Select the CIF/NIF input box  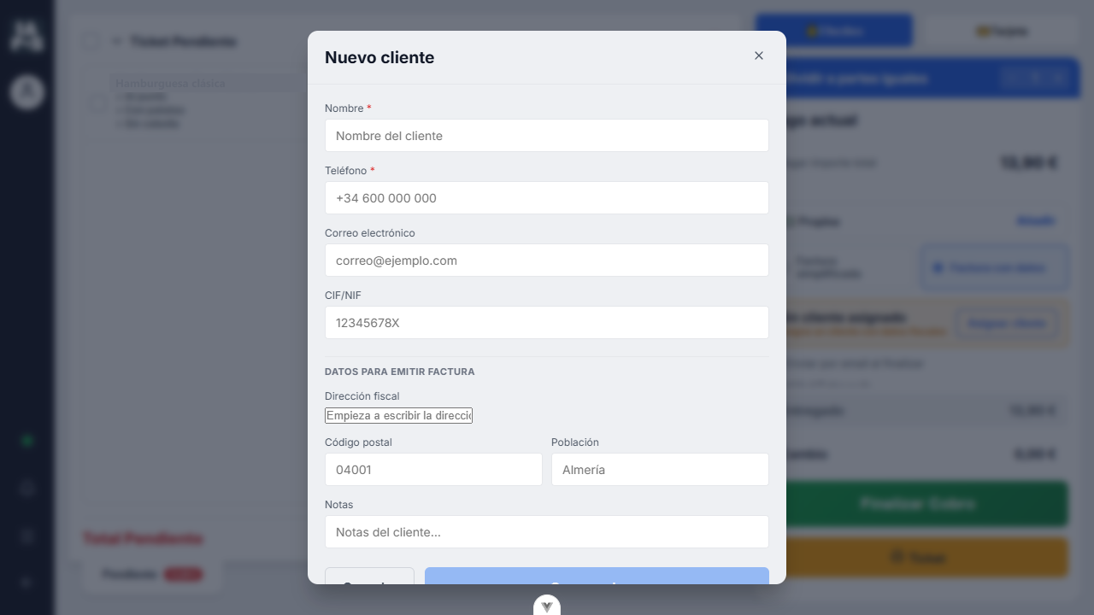[547, 323]
